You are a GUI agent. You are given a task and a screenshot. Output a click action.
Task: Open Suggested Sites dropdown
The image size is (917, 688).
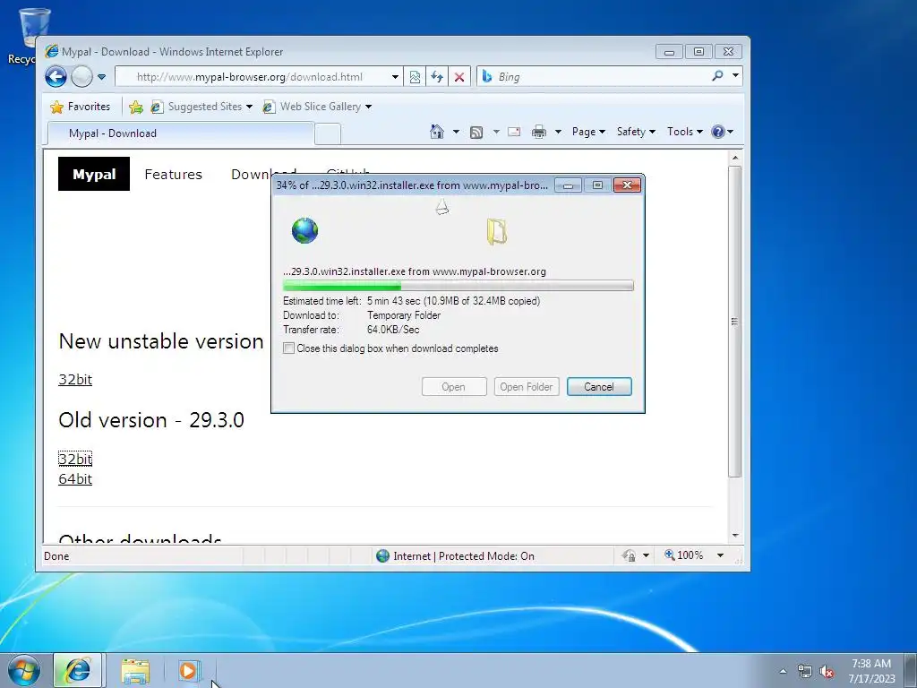coord(201,107)
